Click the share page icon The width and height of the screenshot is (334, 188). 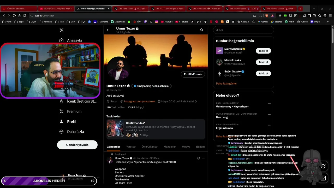pos(260,16)
